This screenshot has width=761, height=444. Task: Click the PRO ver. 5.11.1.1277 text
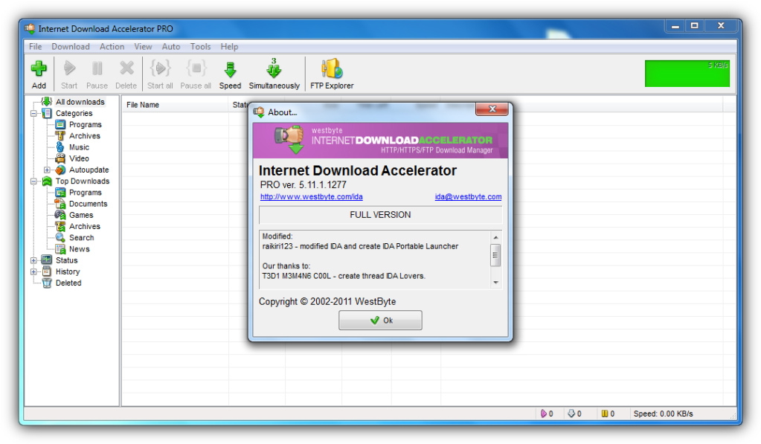point(303,185)
